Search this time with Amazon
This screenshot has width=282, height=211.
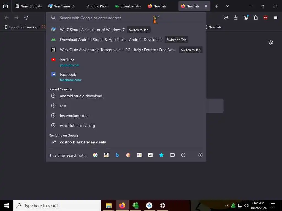106,155
